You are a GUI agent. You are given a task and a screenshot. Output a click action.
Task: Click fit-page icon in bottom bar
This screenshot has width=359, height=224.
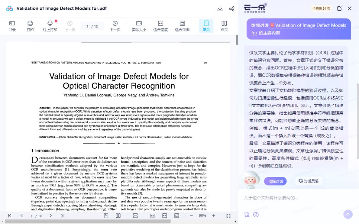click(177, 216)
